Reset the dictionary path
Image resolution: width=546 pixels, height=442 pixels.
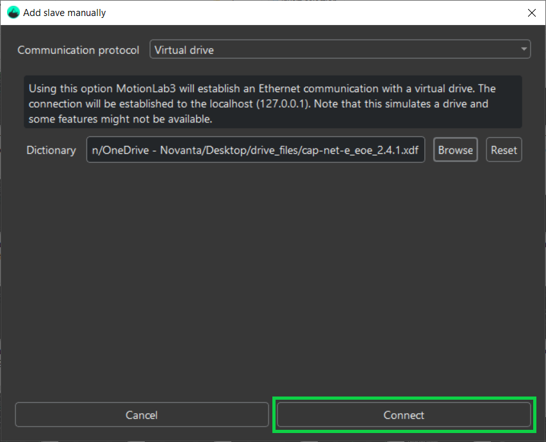(504, 151)
